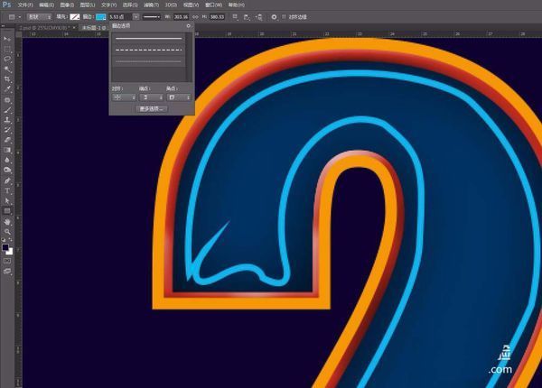Click the link width and height icon
Image resolution: width=542 pixels, height=388 pixels.
197,16
